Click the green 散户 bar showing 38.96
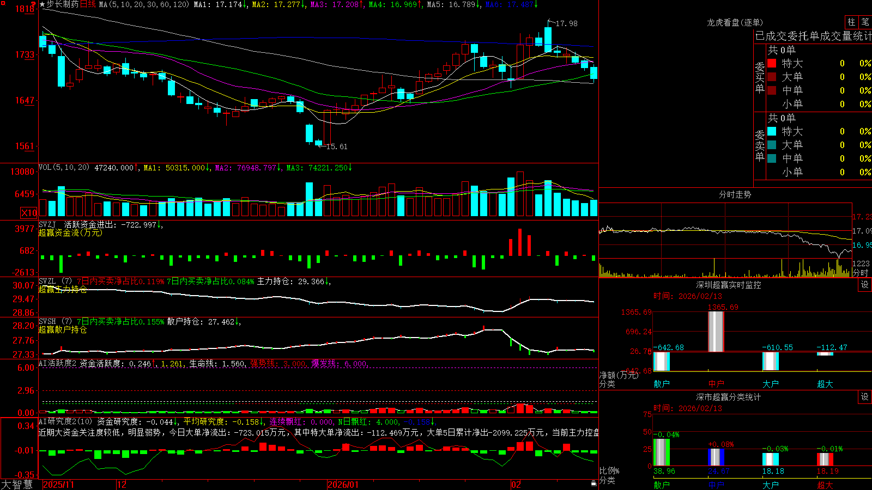This screenshot has width=872, height=490. (x=662, y=452)
